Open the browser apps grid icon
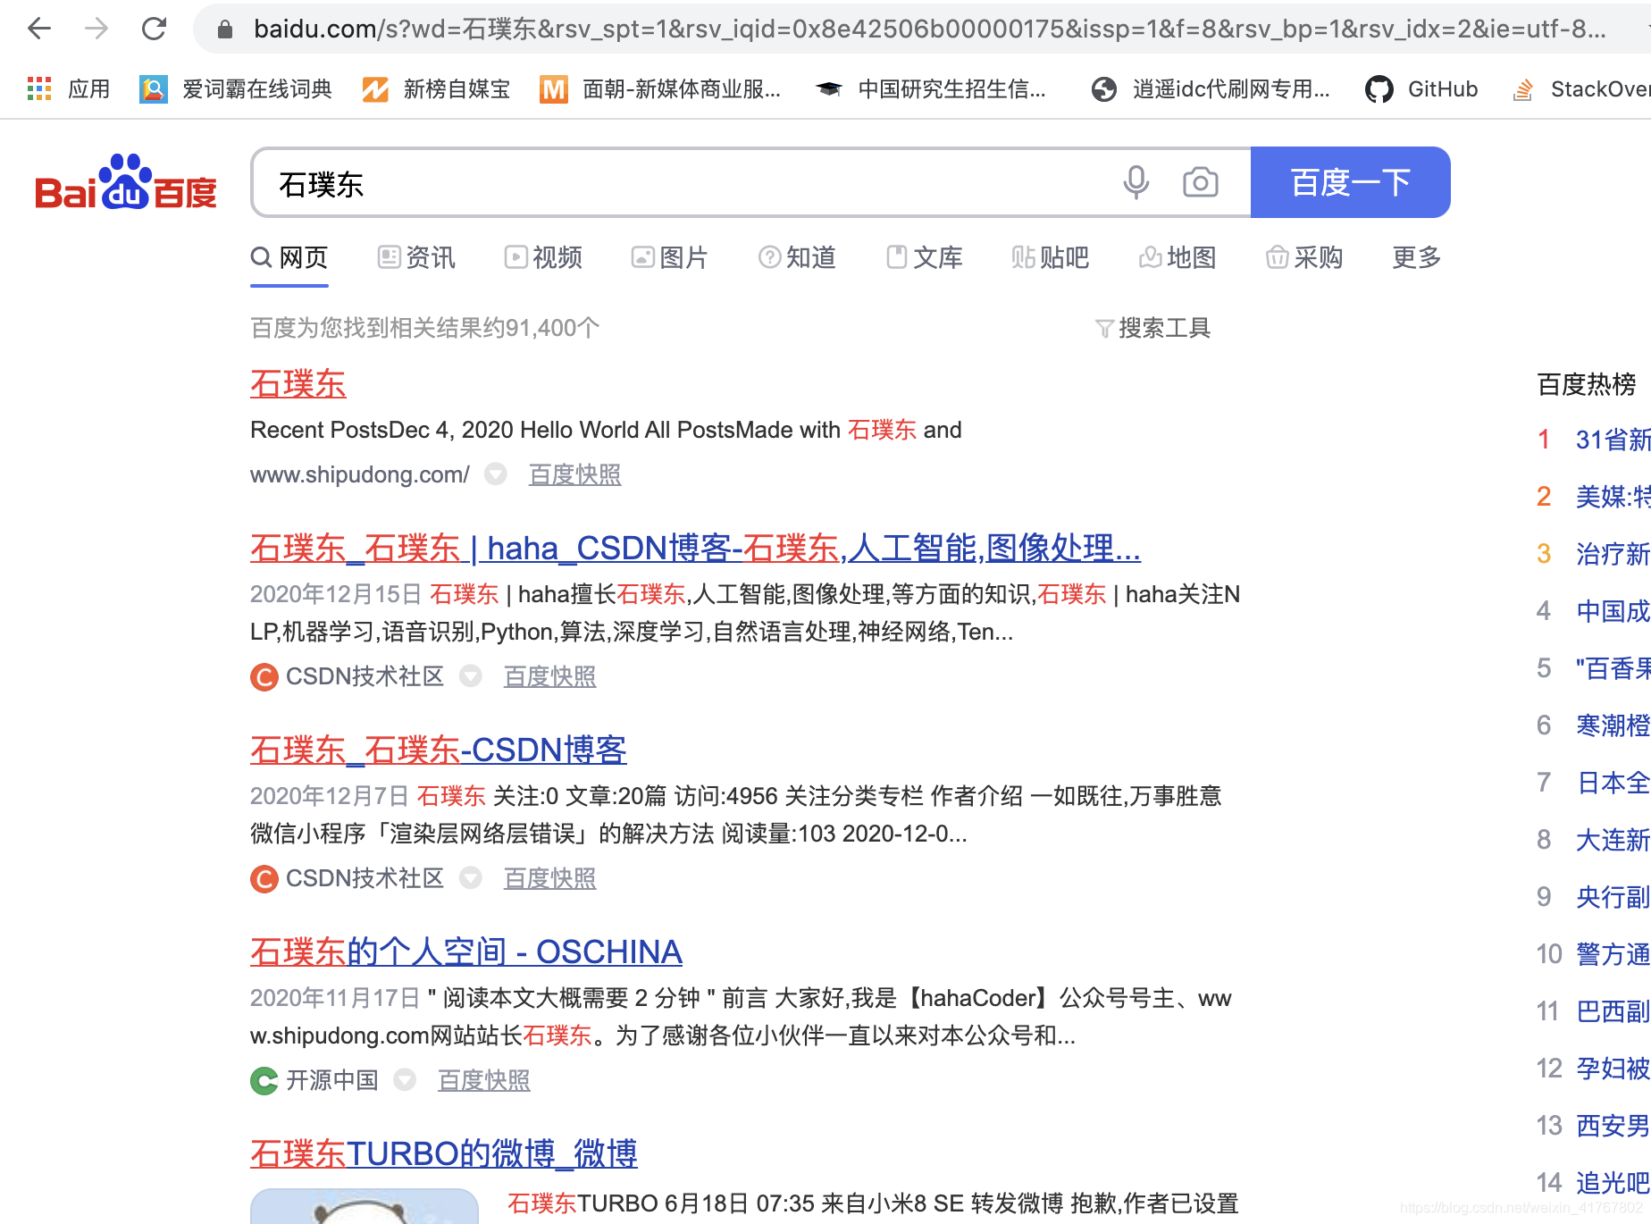The image size is (1651, 1224). pos(39,88)
